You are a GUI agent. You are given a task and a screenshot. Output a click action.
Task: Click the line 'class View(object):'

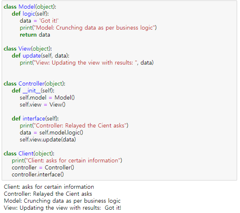[28, 49]
